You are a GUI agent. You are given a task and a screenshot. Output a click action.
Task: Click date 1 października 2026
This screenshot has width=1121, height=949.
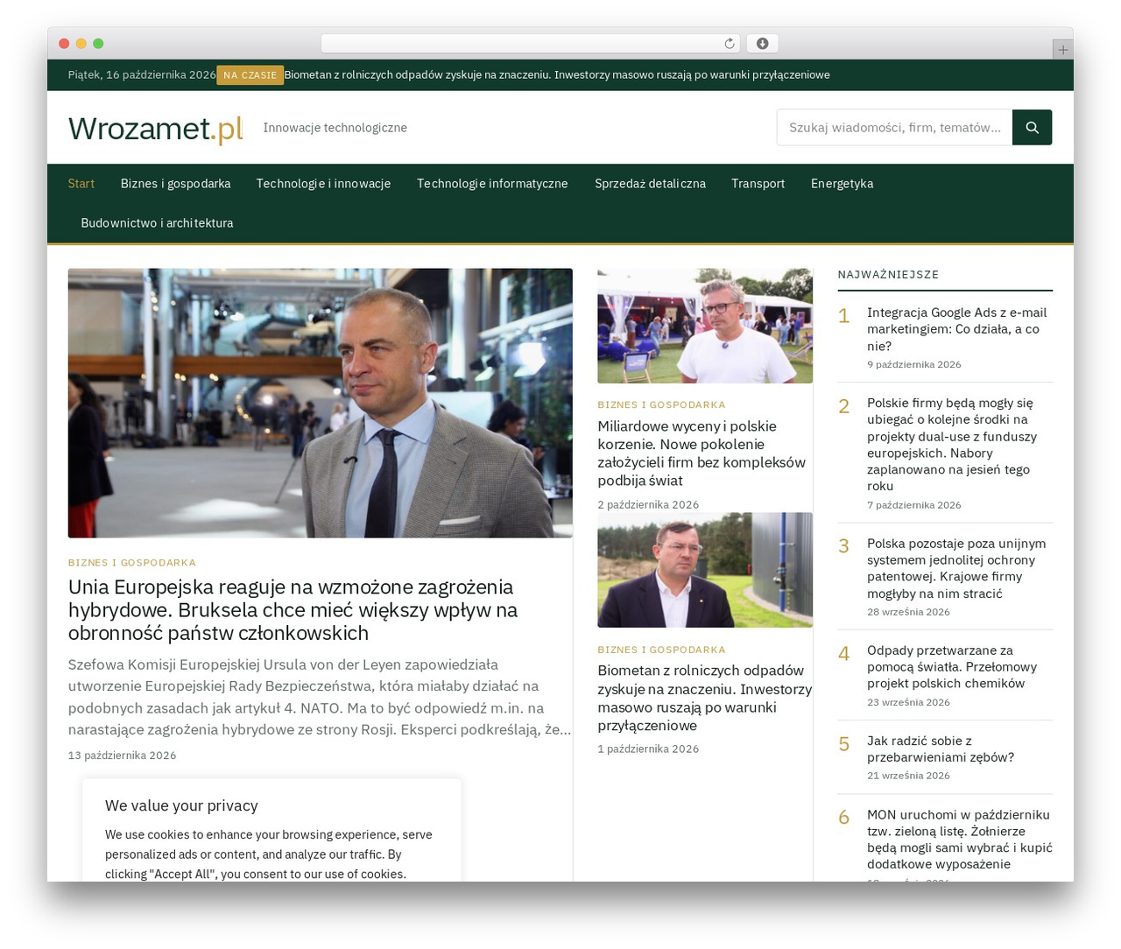648,749
